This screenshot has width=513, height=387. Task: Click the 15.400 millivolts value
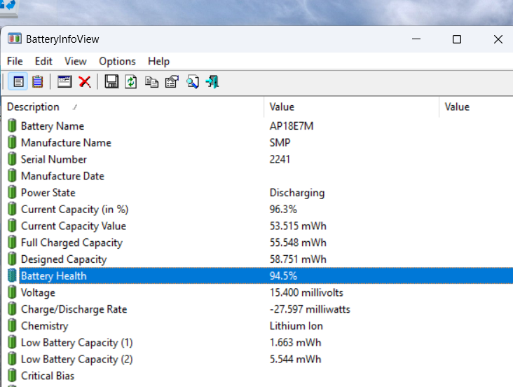point(306,293)
